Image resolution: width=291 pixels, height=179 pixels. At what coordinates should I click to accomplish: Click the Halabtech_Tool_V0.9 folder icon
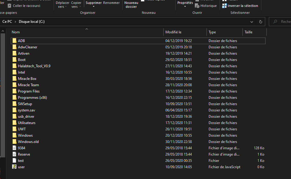(14, 66)
